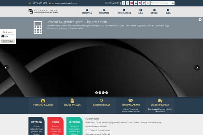Click the green REFERANS card

[74, 126]
